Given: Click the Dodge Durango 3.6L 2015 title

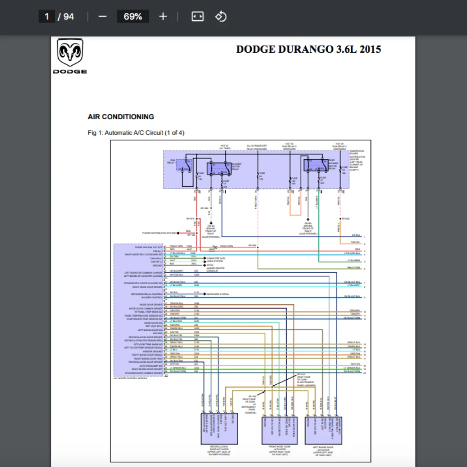Looking at the screenshot, I should click(x=308, y=49).
